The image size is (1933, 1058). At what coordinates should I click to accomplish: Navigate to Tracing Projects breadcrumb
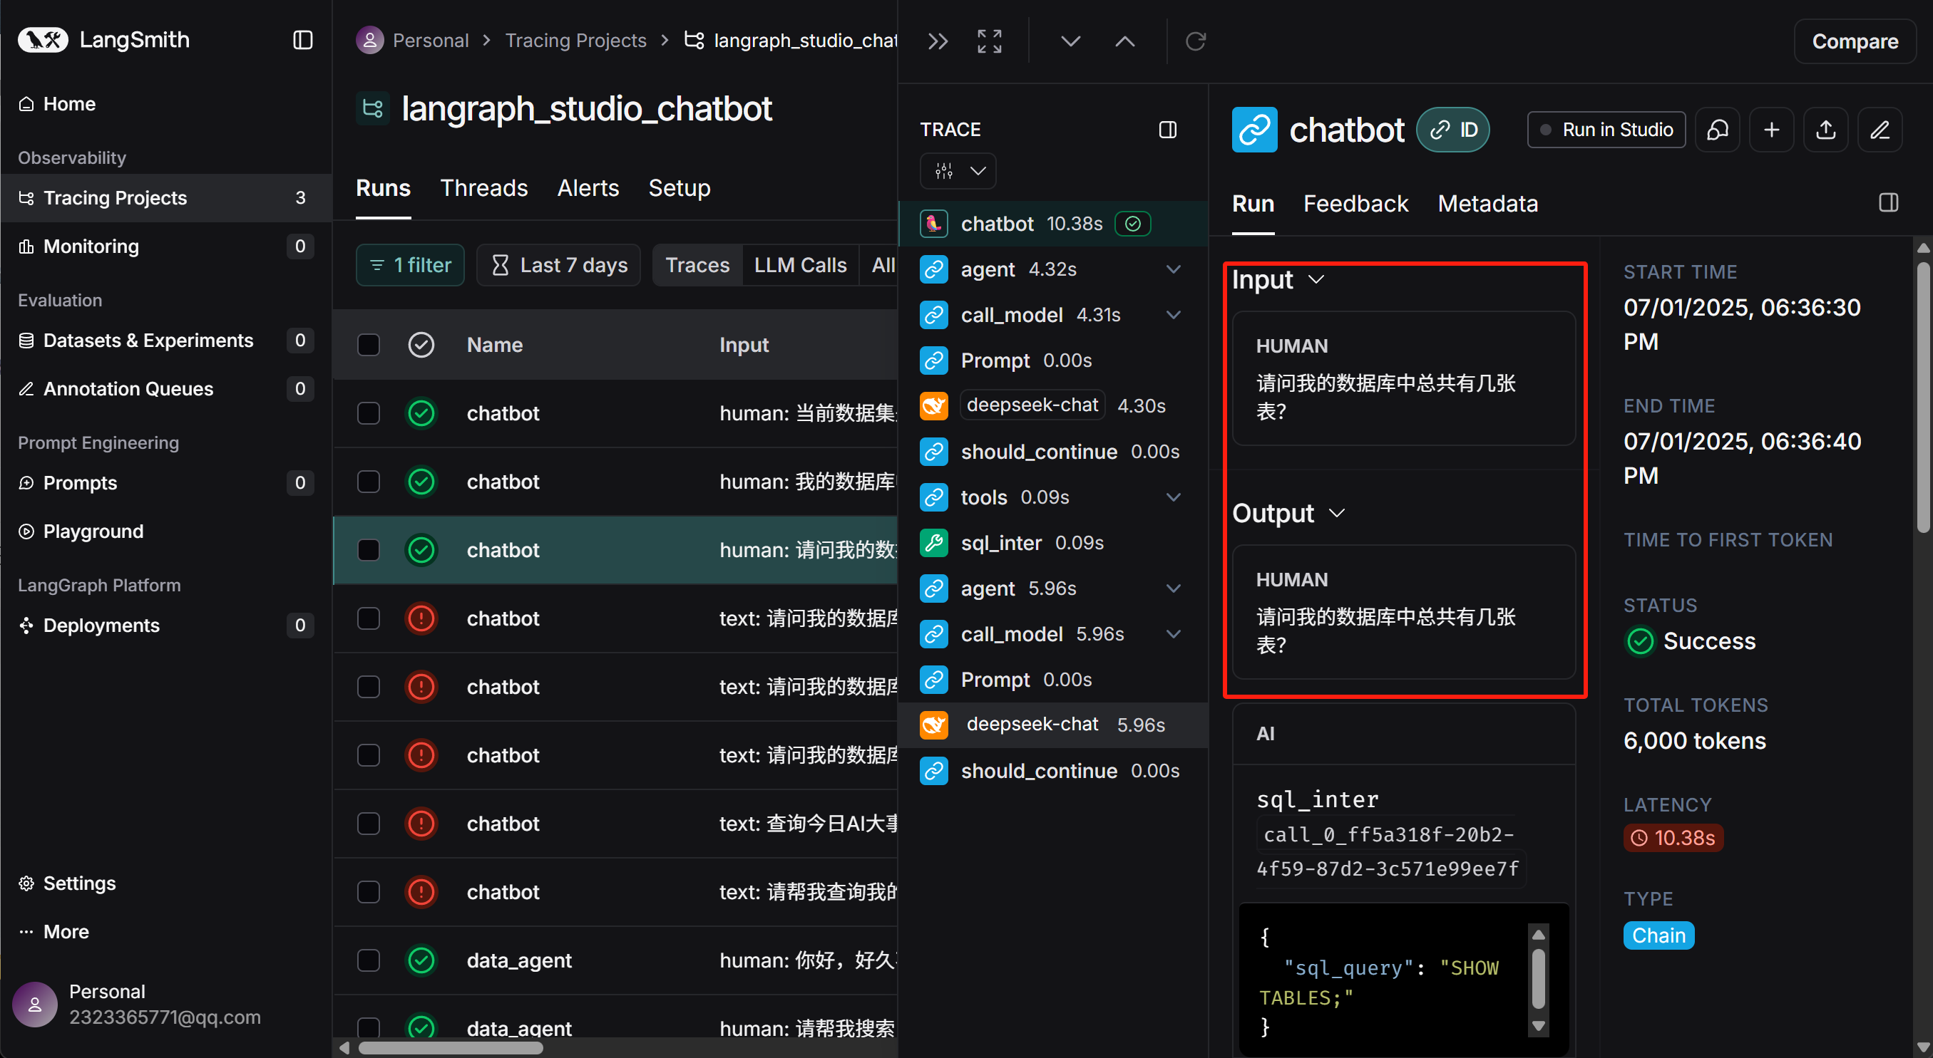[x=575, y=40]
